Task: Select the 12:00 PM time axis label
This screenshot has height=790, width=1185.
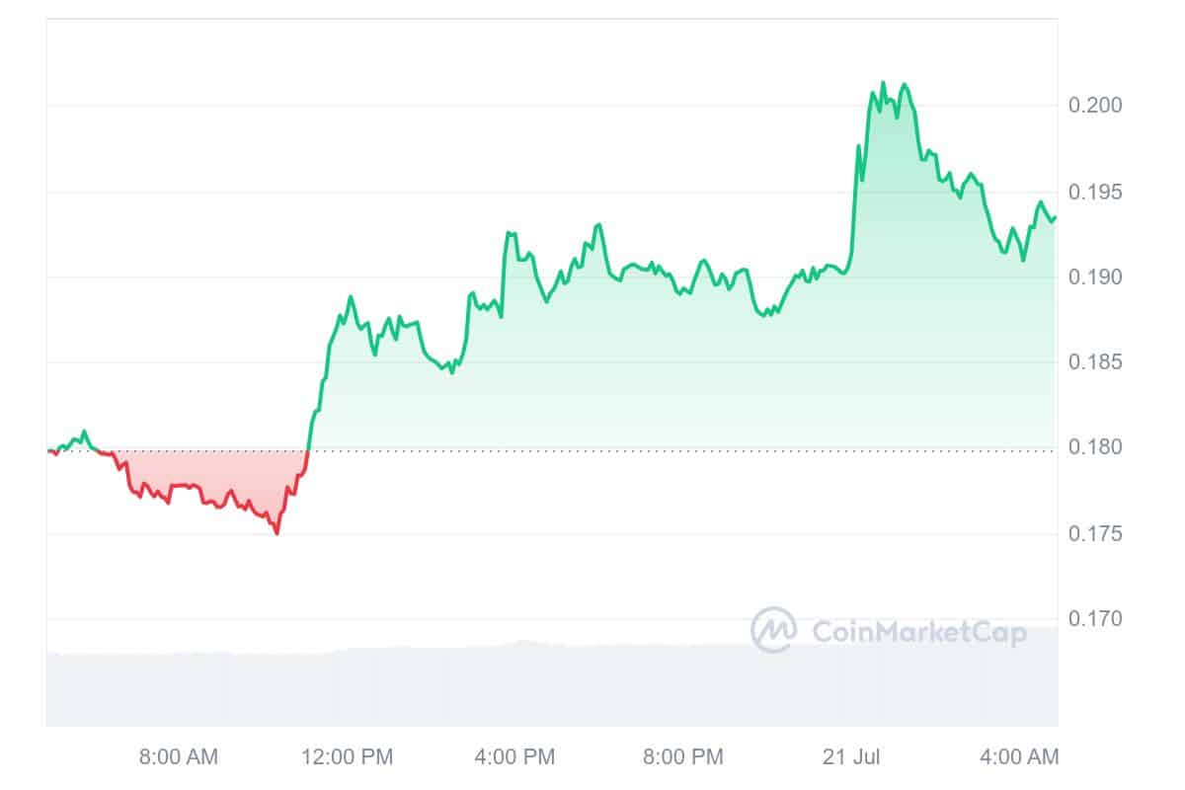Action: 346,757
